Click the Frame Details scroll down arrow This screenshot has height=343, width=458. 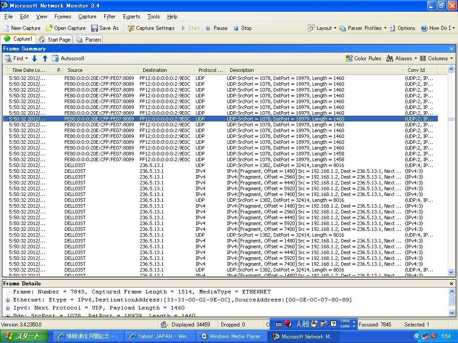coord(452,313)
